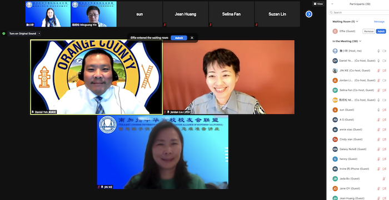The height and width of the screenshot is (200, 389).
Task: Dismiss the waiting room notification
Action: tap(192, 38)
